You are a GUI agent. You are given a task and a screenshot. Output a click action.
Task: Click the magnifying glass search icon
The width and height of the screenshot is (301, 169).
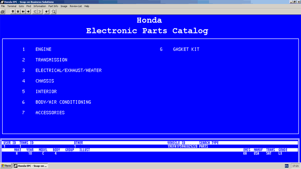[x=54, y=12]
